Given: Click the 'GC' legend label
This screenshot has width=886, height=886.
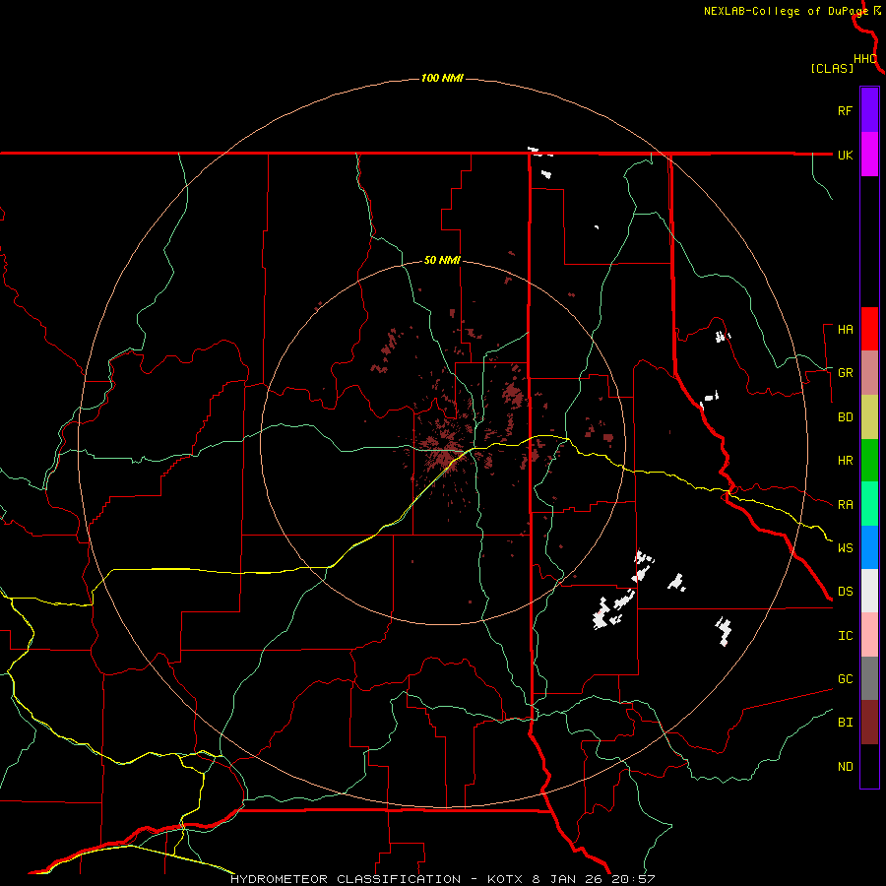Looking at the screenshot, I should [845, 679].
